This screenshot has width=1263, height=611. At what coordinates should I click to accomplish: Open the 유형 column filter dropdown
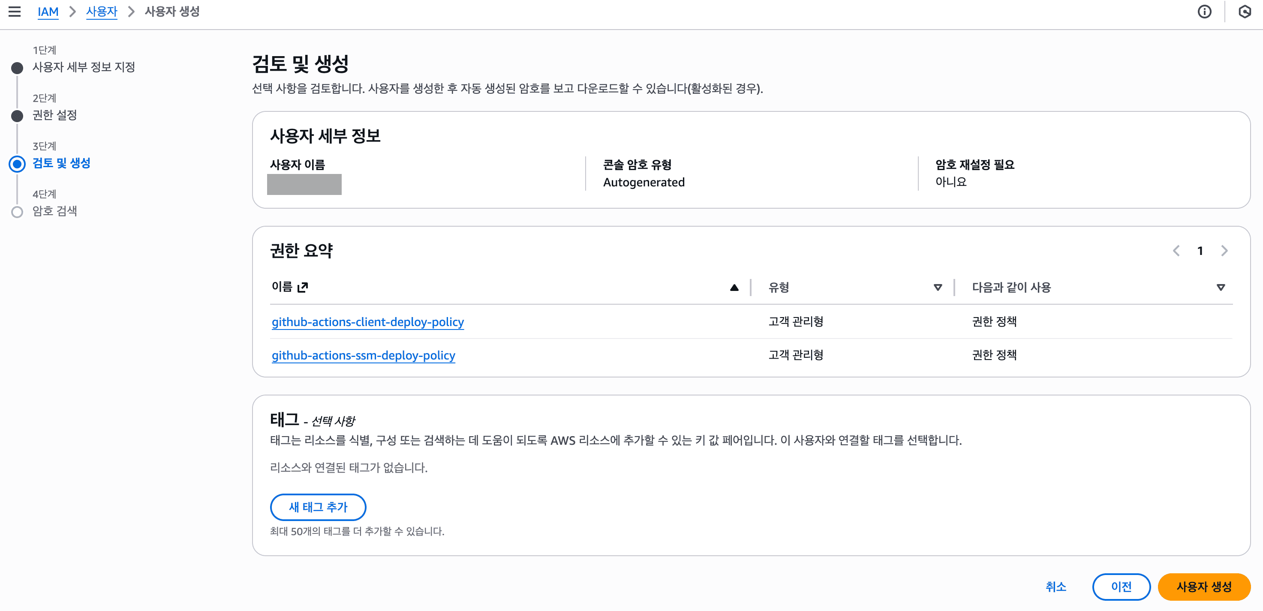pyautogui.click(x=938, y=287)
